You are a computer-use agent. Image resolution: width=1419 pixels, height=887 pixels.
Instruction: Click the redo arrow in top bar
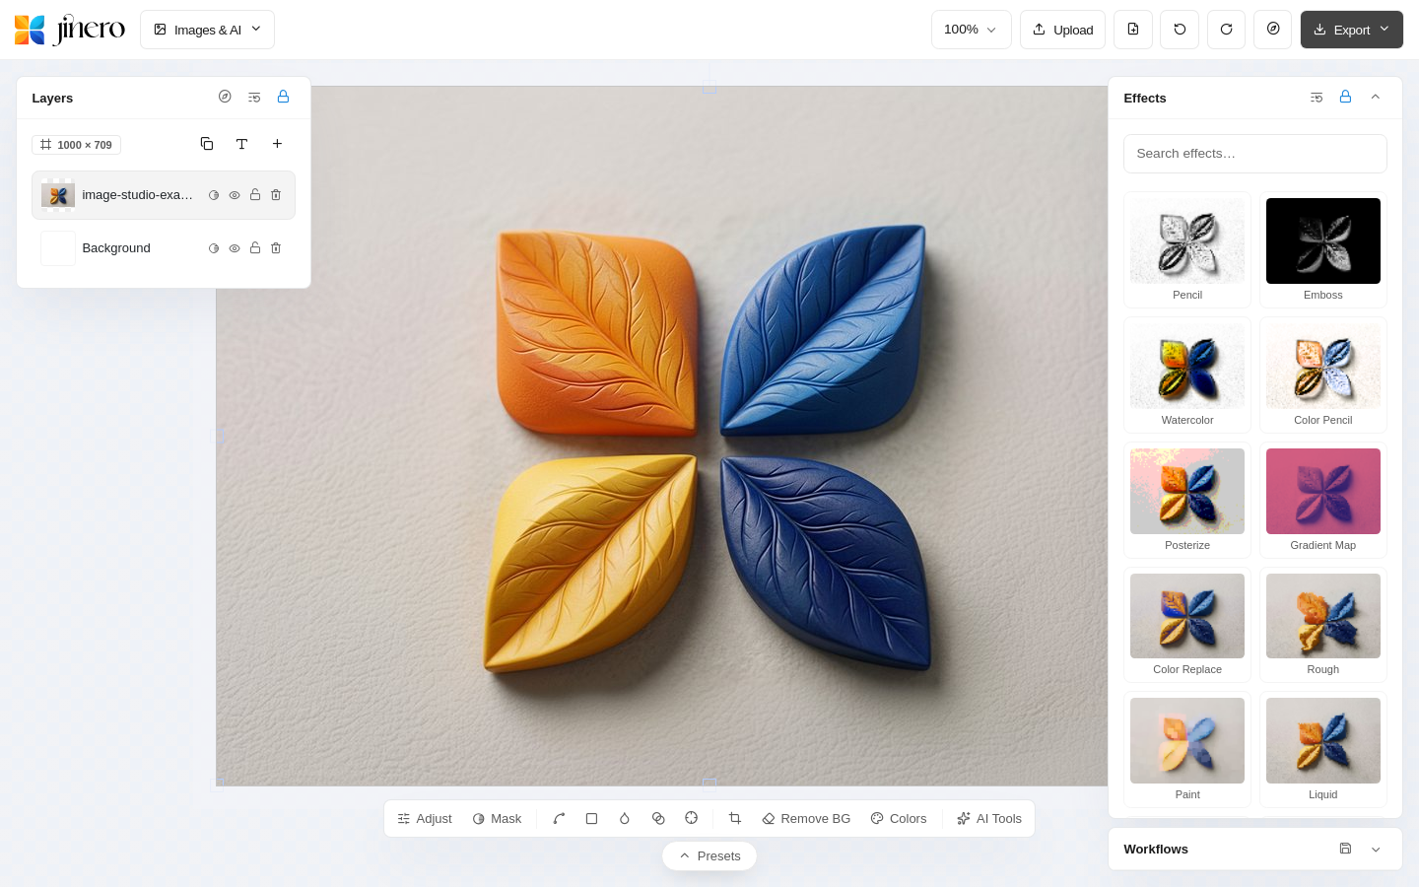(1227, 30)
